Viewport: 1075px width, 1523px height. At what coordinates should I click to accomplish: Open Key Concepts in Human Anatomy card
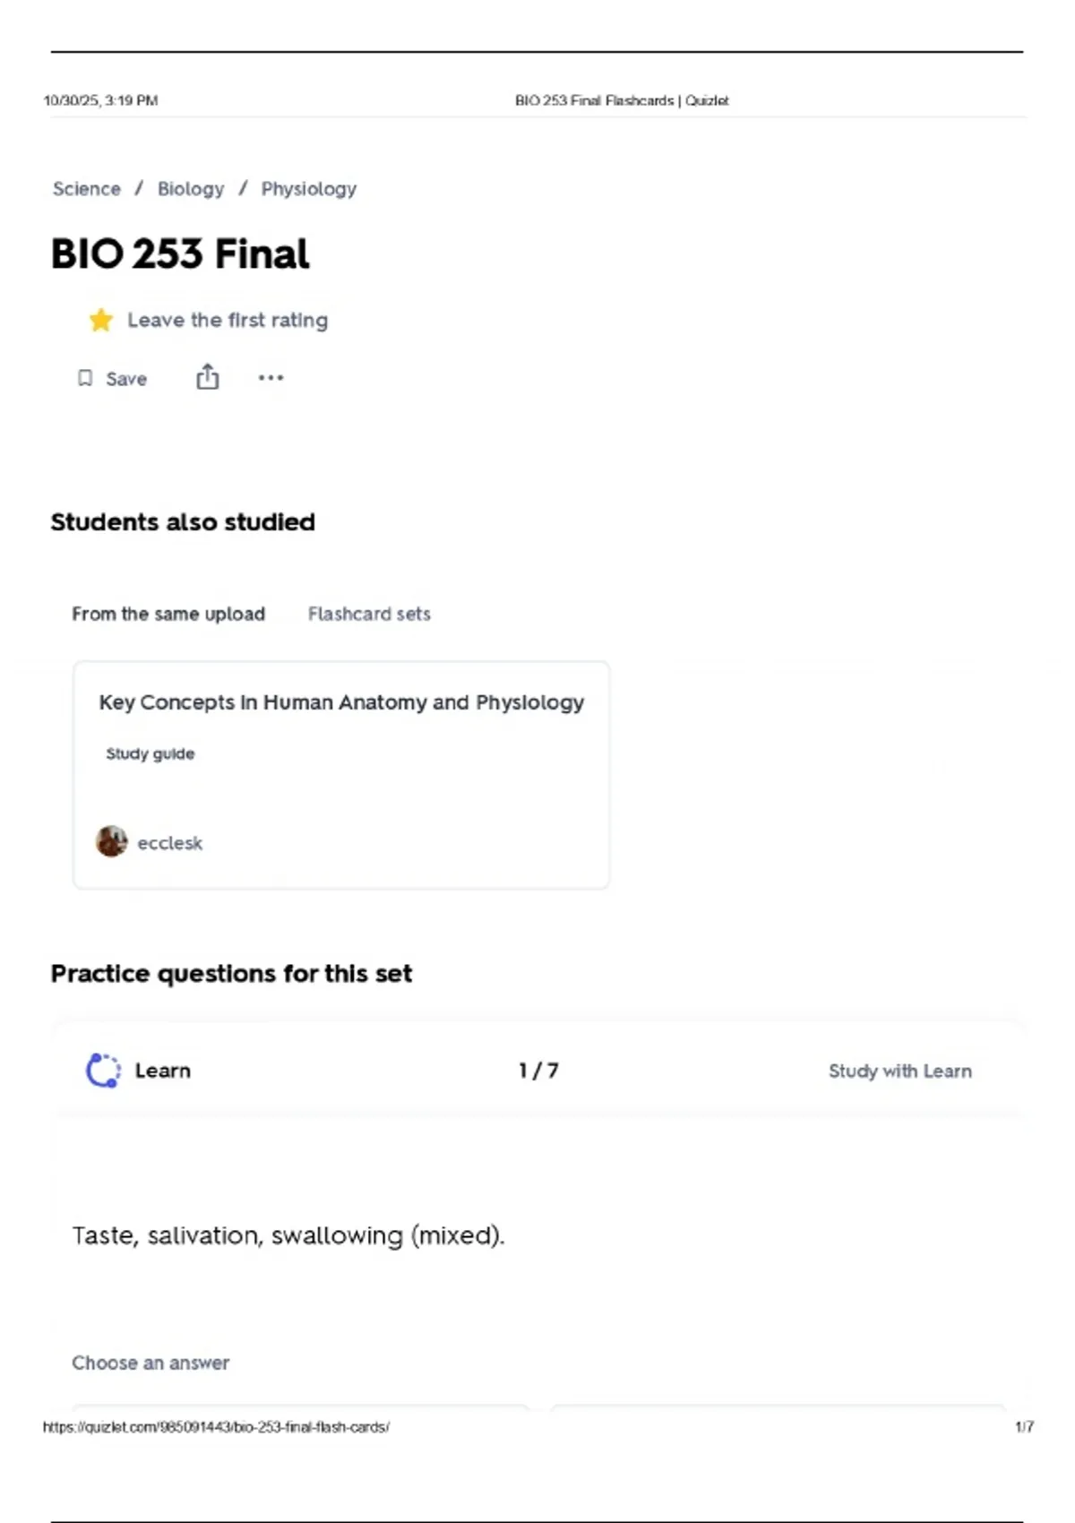point(341,702)
